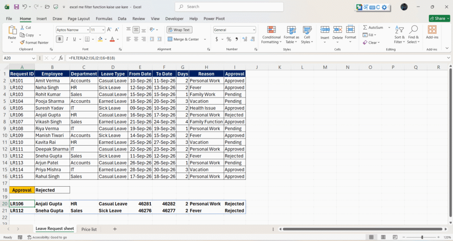Viewport: 453px width, 241px height.
Task: Toggle top vertical alignment
Action: [x=129, y=30]
